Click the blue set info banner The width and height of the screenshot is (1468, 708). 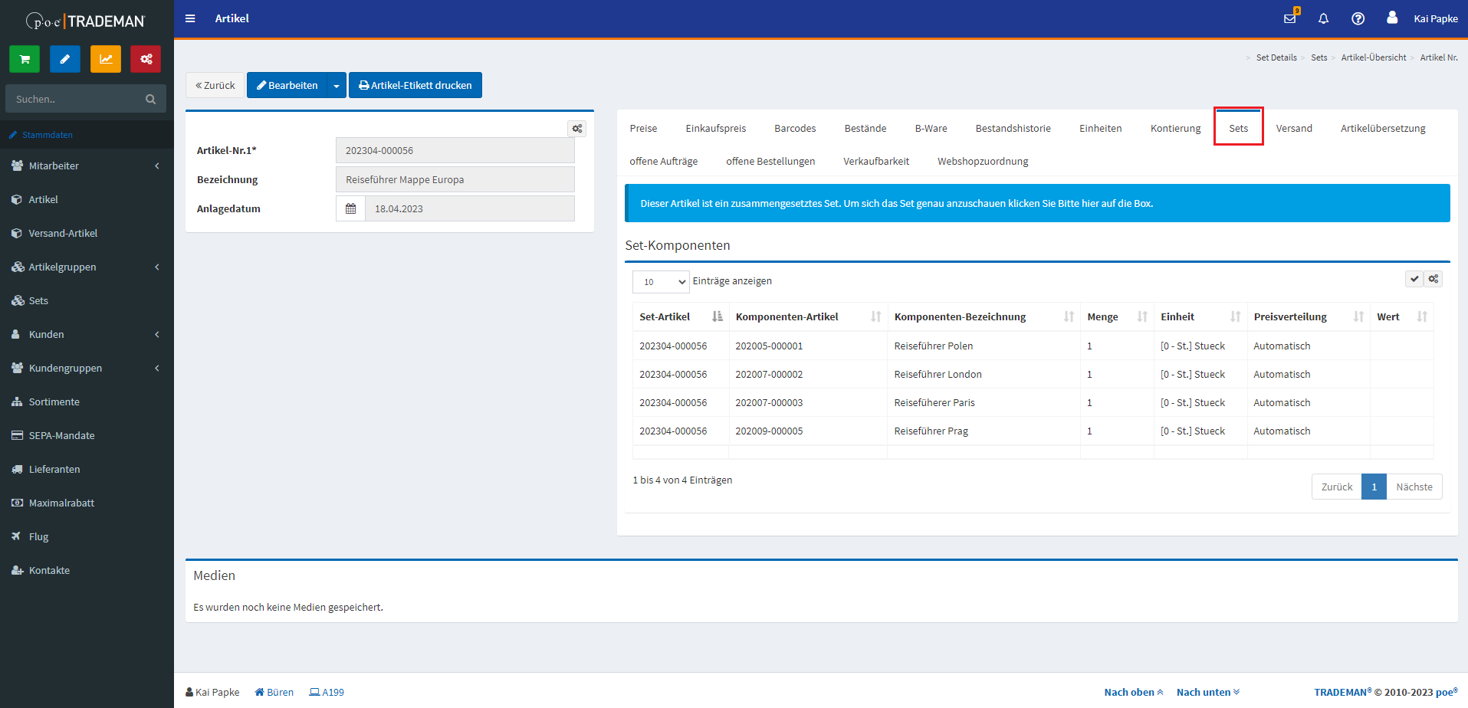(1036, 203)
